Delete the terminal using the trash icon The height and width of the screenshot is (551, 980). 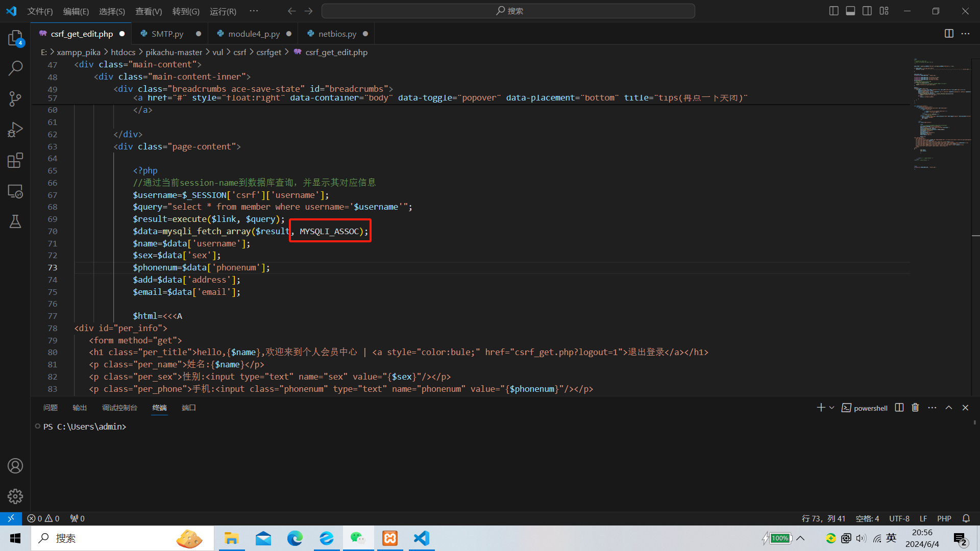[915, 408]
